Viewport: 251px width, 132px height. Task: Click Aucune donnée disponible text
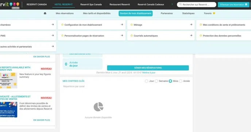click(x=98, y=117)
